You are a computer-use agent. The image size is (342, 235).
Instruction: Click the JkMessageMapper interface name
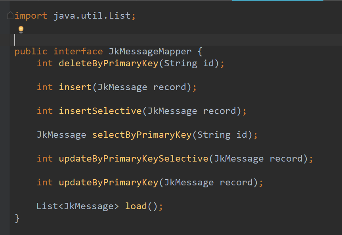[147, 52]
